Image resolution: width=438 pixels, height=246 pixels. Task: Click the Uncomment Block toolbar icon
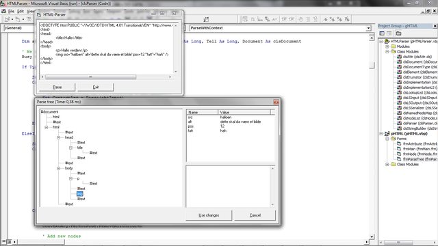click(x=315, y=19)
